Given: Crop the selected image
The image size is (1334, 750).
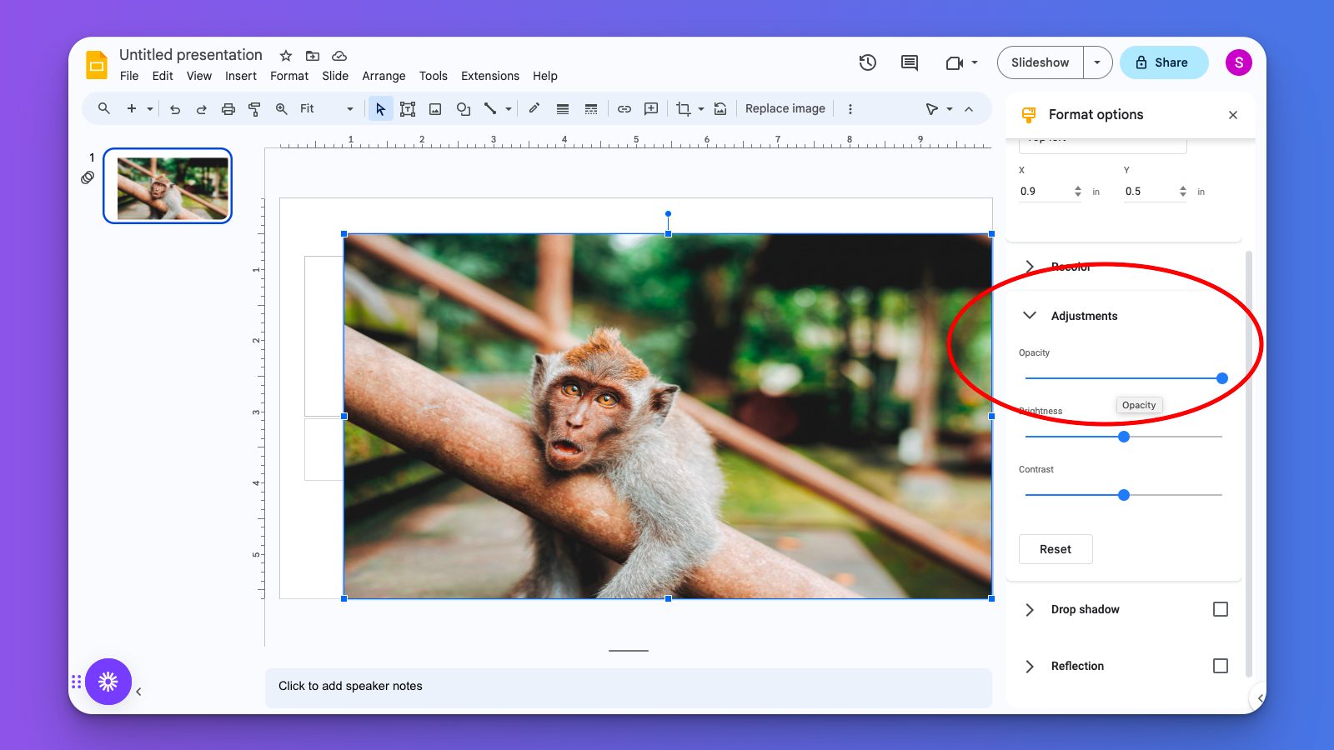Looking at the screenshot, I should tap(684, 108).
